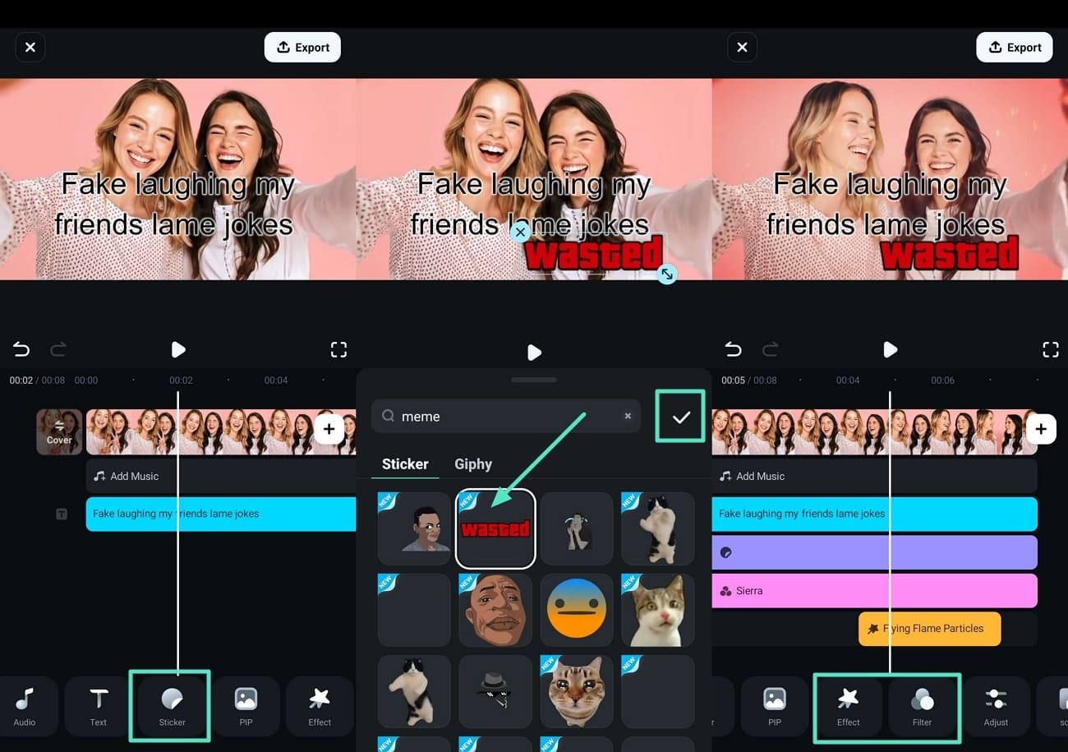1068x752 pixels.
Task: Confirm the sticker selection with the checkmark
Action: click(x=681, y=417)
